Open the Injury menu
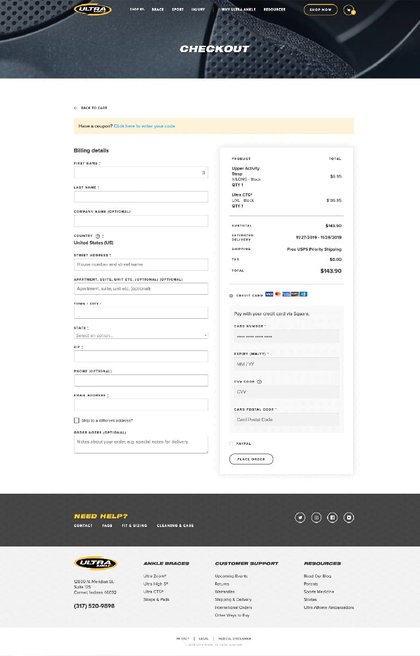This screenshot has height=656, width=420. [198, 9]
